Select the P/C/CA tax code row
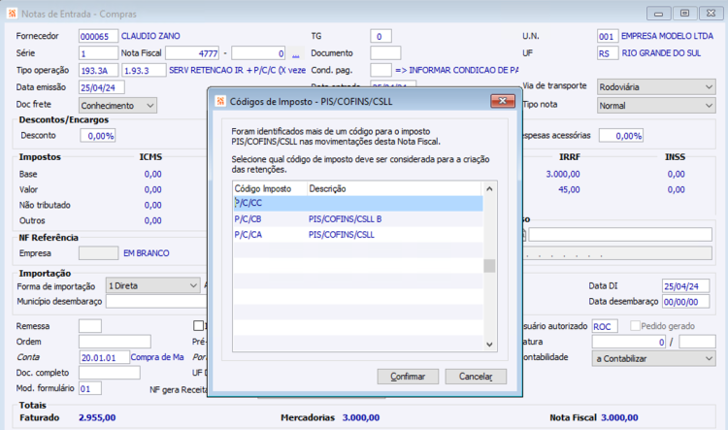The height and width of the screenshot is (430, 728). coord(357,235)
